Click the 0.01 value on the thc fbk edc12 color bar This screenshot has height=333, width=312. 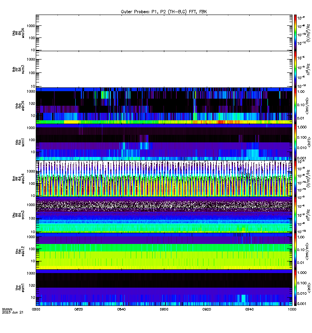pos(301,263)
